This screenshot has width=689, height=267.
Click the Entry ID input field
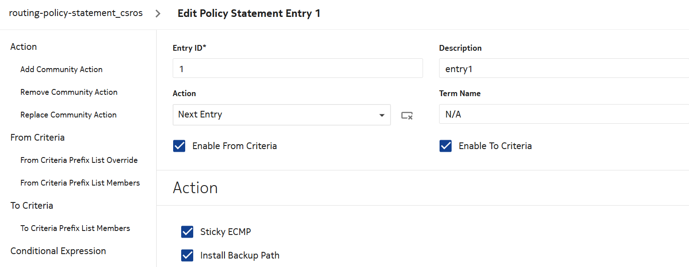298,69
